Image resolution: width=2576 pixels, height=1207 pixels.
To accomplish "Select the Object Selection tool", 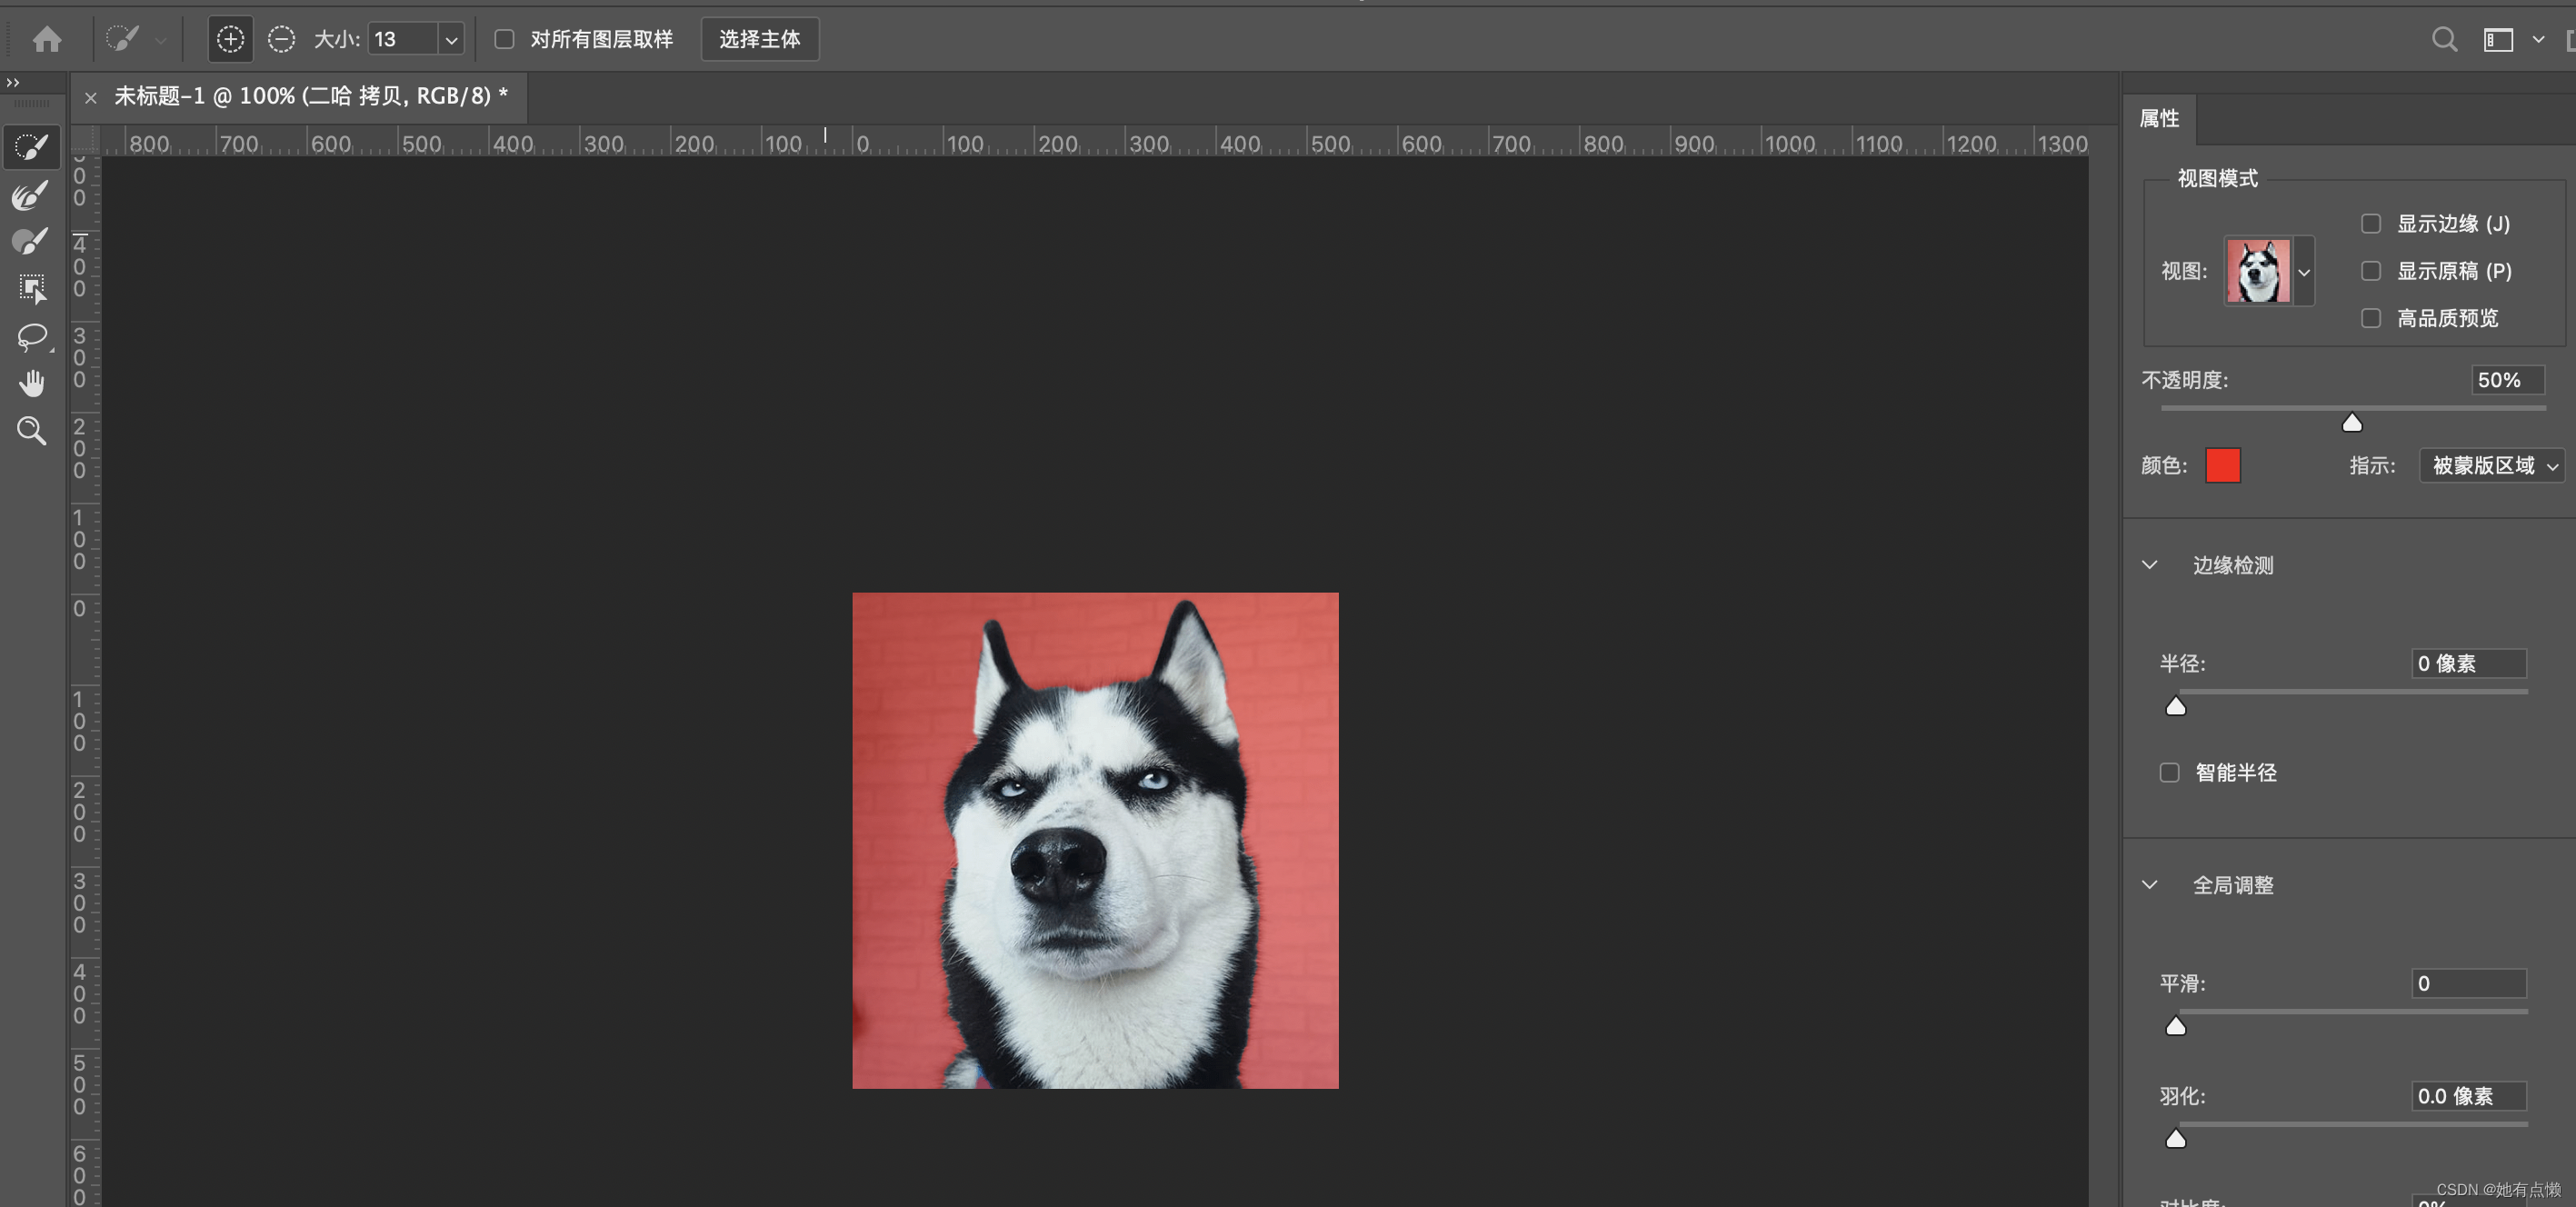I will [x=32, y=289].
